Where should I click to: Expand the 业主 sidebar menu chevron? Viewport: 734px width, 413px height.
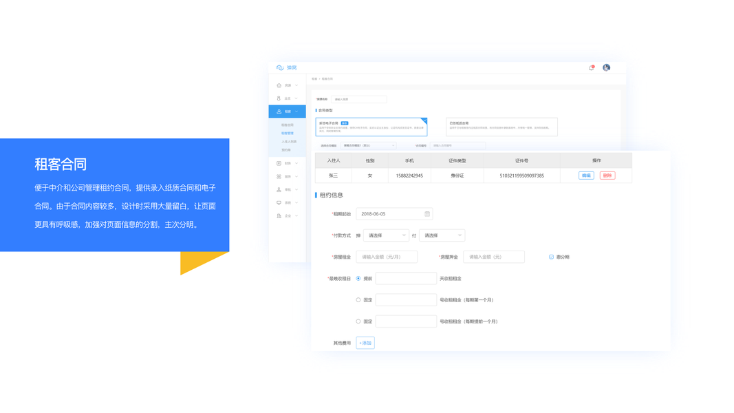296,98
